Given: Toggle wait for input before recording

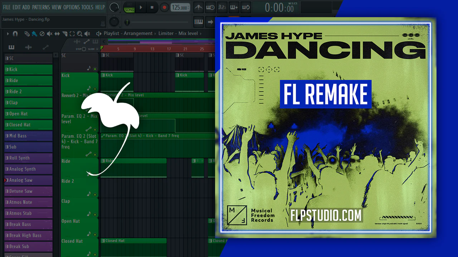Looking at the screenshot, I should click(x=210, y=7).
